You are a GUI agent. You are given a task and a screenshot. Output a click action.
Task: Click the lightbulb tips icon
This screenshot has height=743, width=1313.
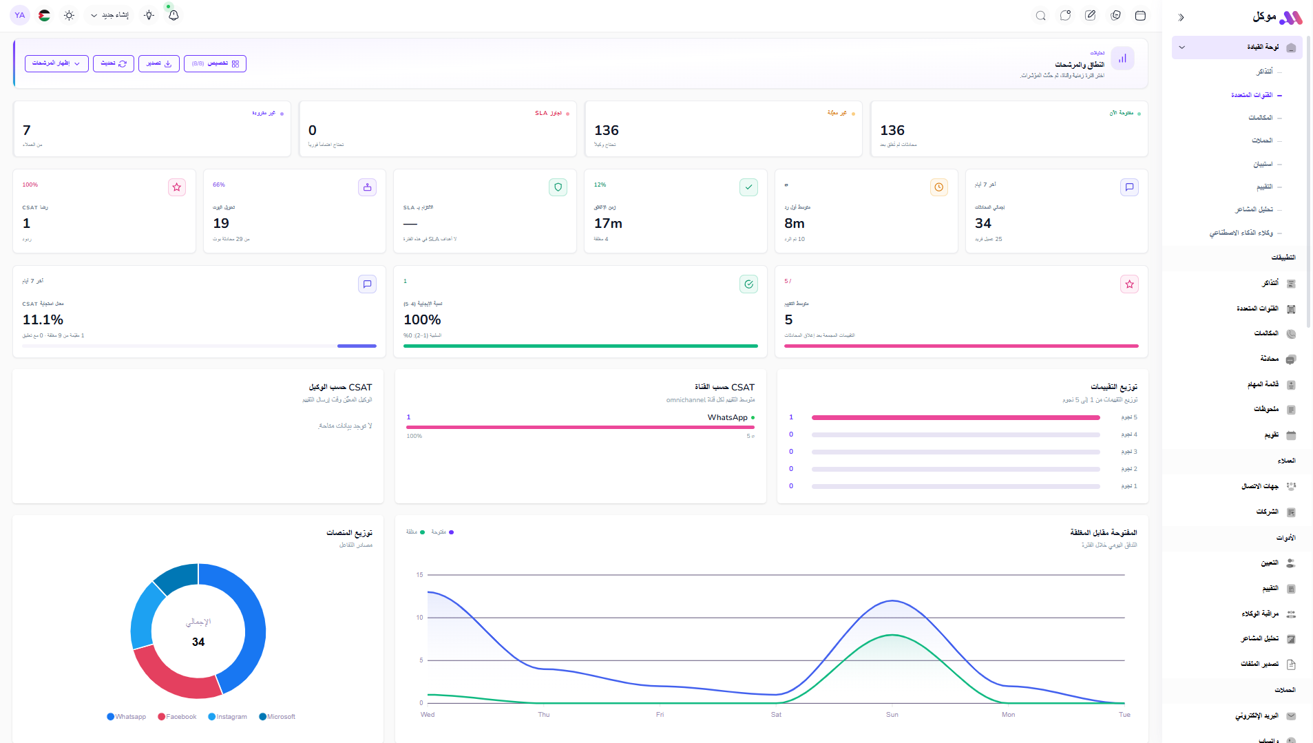(149, 15)
